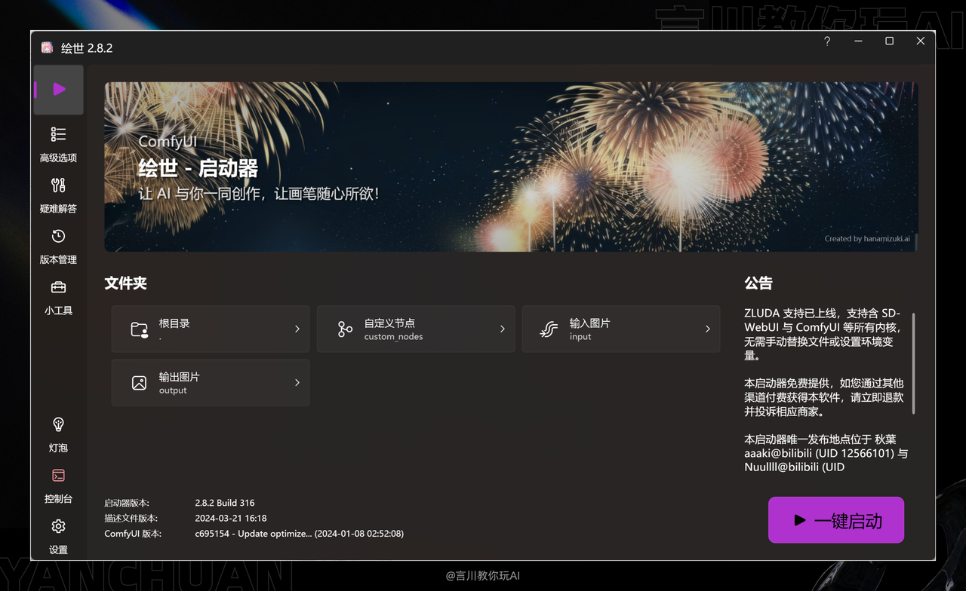Open the custom_nodes folder card
966x591 pixels.
[416, 329]
